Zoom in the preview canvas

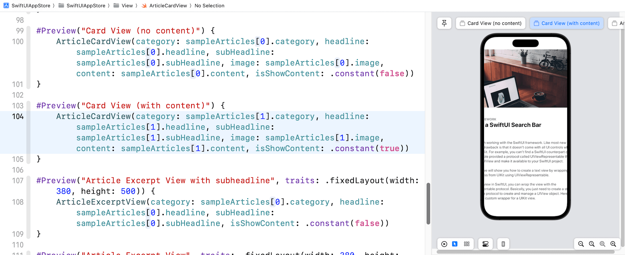pyautogui.click(x=613, y=244)
